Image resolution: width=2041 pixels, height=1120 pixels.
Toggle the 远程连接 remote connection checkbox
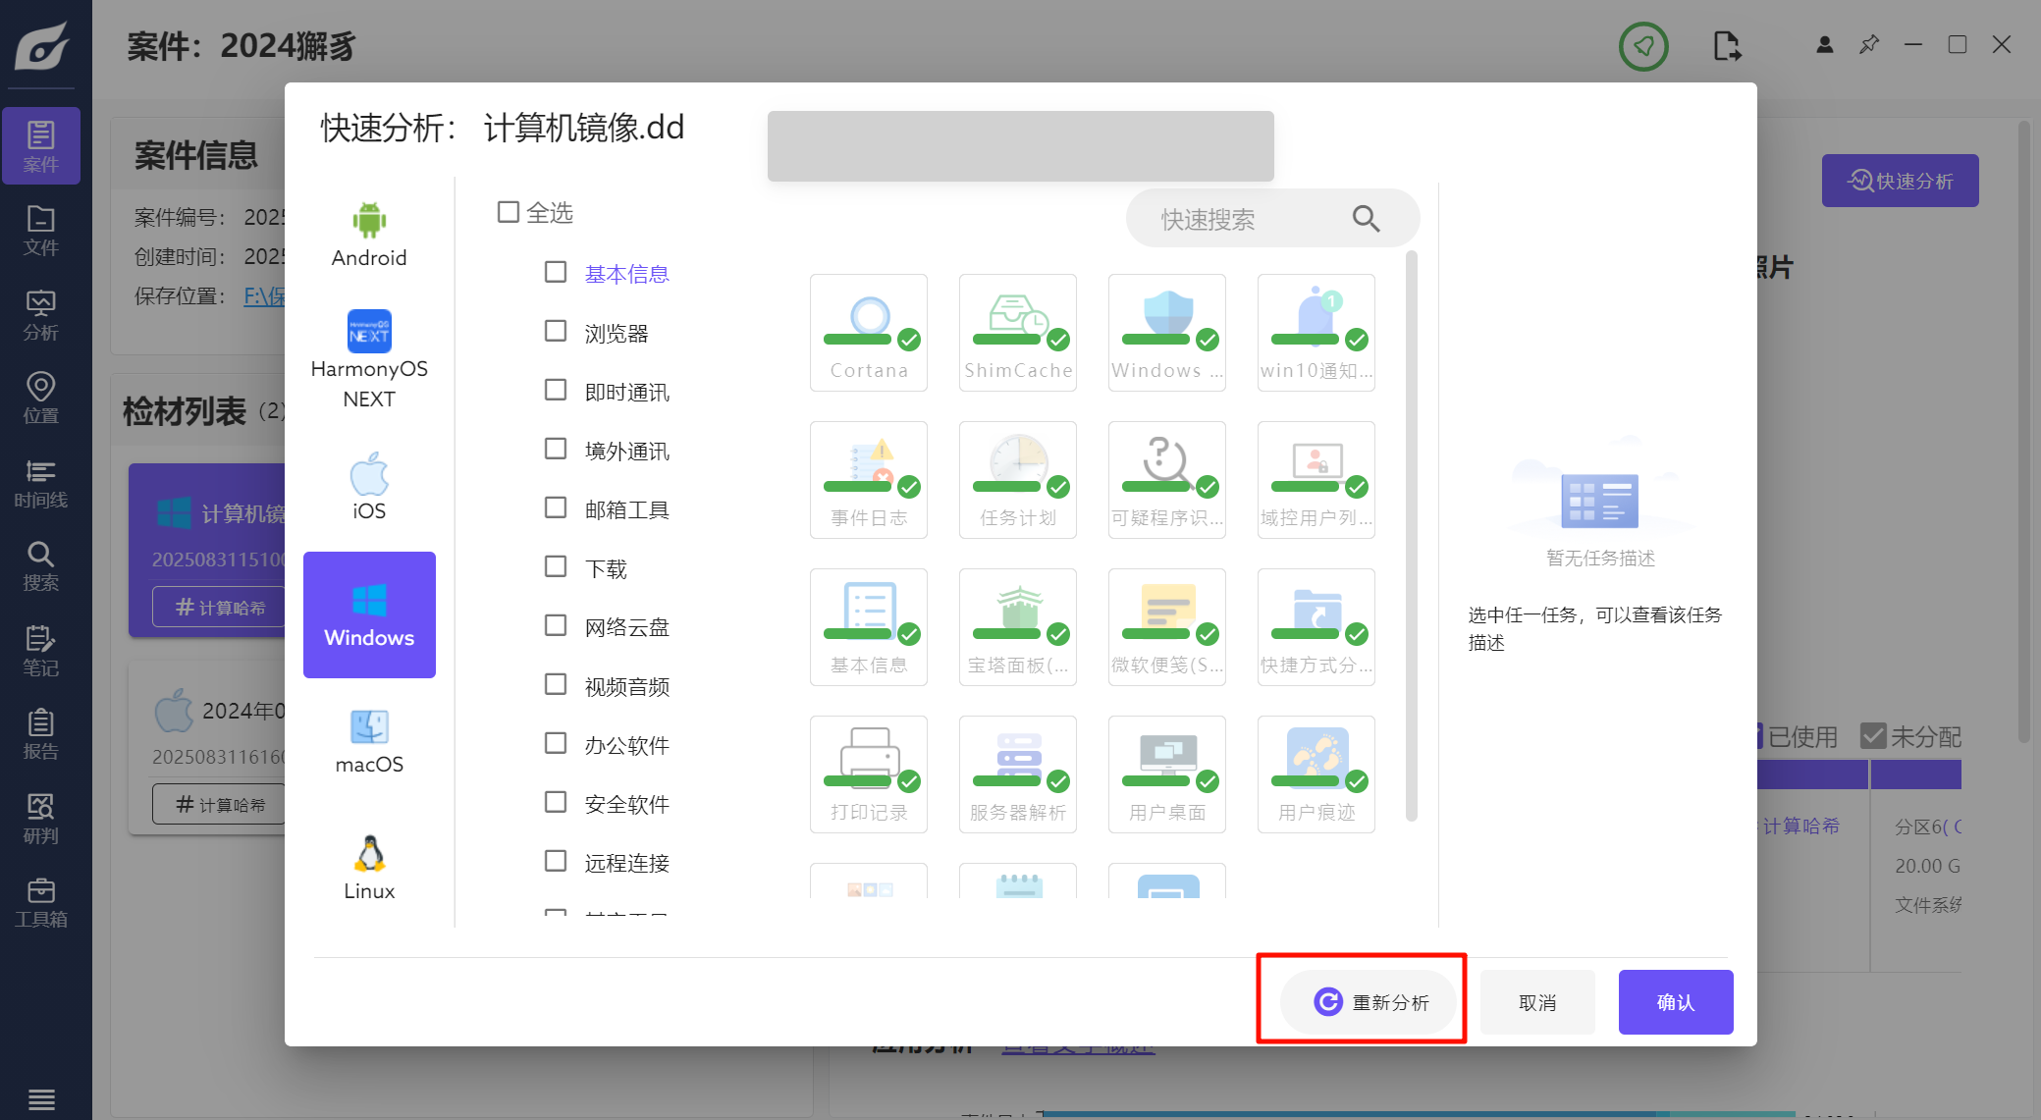(x=556, y=862)
